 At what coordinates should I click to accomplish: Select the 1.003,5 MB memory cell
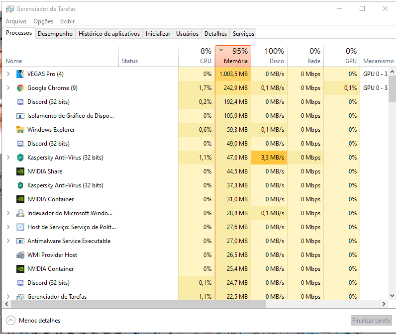point(233,74)
